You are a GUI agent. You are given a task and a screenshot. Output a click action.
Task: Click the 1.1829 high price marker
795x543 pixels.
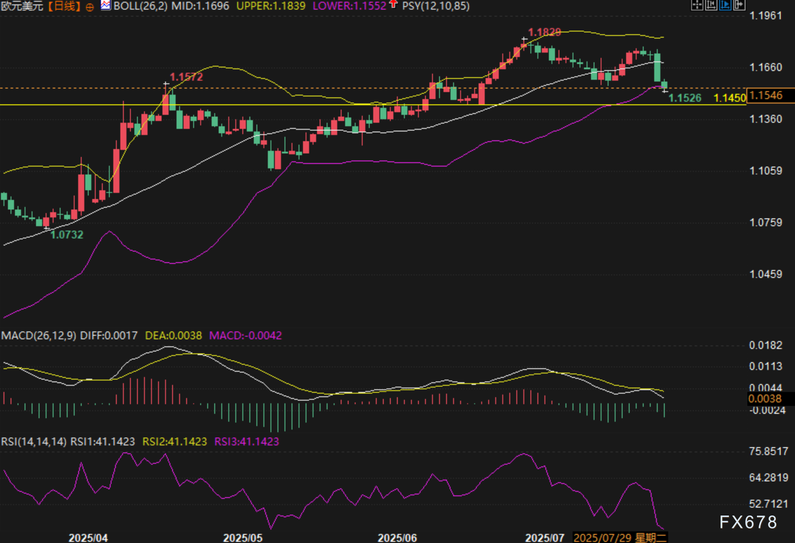tap(544, 32)
